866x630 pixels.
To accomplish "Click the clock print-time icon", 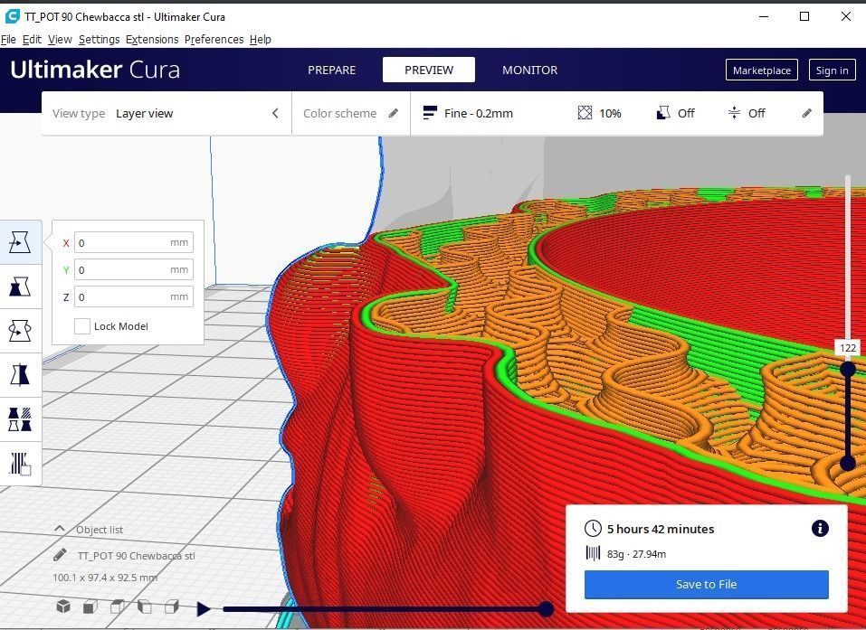I will 593,529.
